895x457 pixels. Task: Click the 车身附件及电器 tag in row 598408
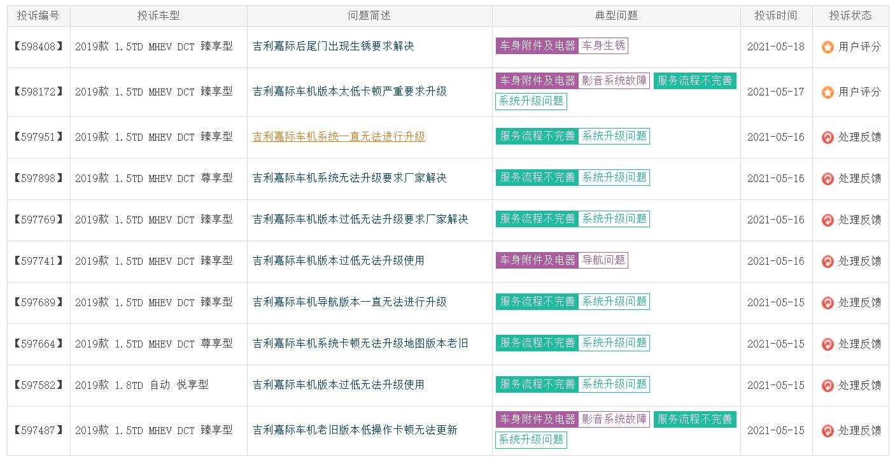coord(537,46)
